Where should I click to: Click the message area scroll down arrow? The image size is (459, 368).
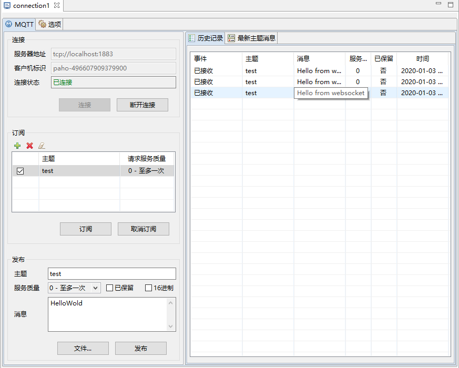tap(171, 326)
